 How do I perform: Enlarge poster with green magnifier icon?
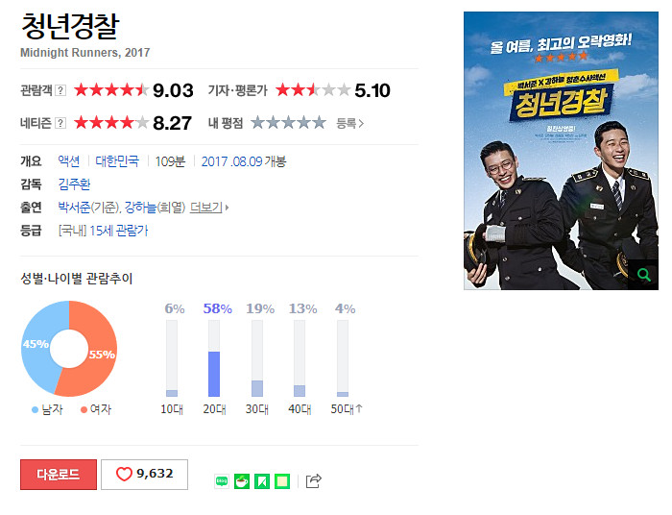tap(643, 275)
